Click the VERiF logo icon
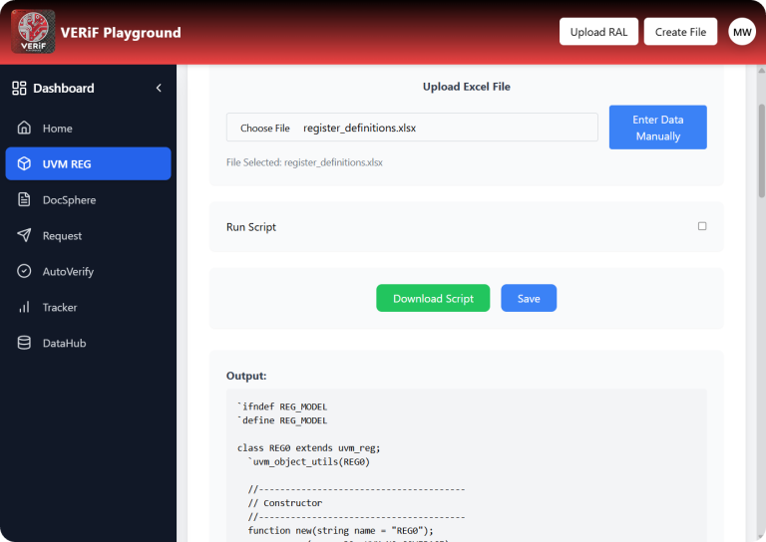The height and width of the screenshot is (542, 766). [33, 32]
